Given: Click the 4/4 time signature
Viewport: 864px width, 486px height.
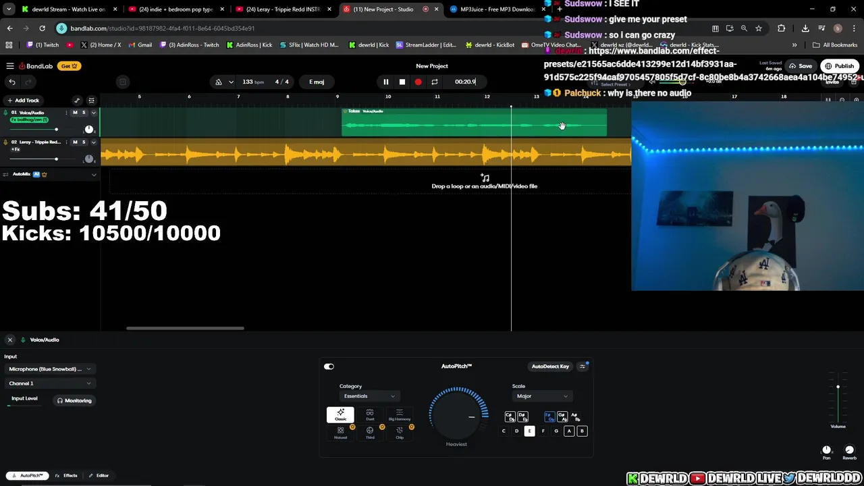Looking at the screenshot, I should coord(281,82).
